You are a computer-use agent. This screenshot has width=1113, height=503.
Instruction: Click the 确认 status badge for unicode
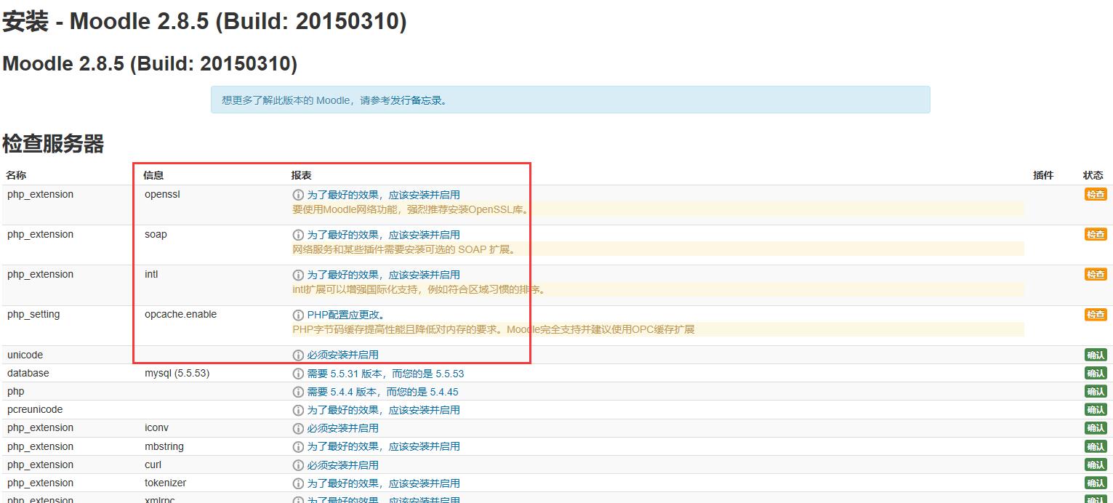click(x=1096, y=355)
